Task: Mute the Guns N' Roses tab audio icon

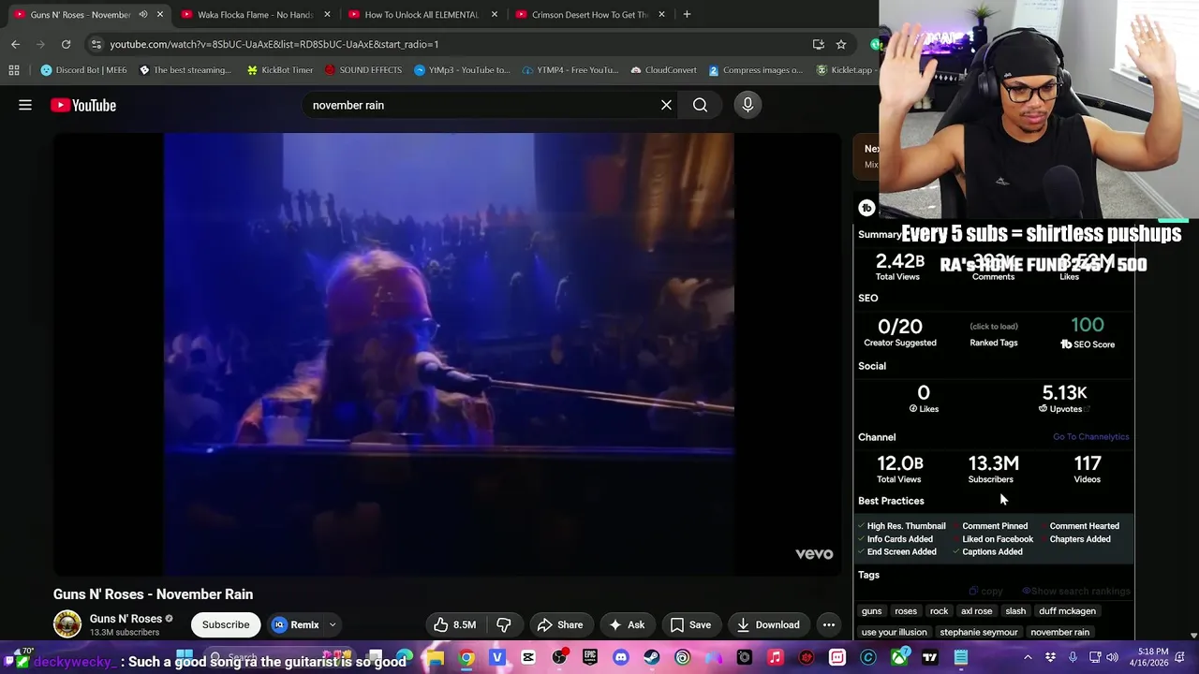Action: pyautogui.click(x=142, y=14)
